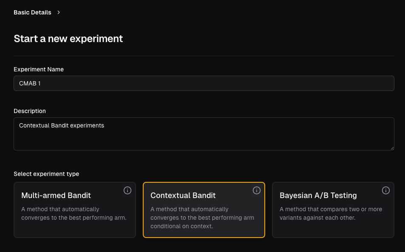This screenshot has height=252, width=405.
Task: Click the Experiment Name label
Action: (x=39, y=69)
